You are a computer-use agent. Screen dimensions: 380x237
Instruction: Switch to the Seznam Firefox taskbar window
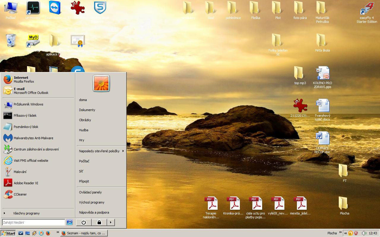point(84,233)
